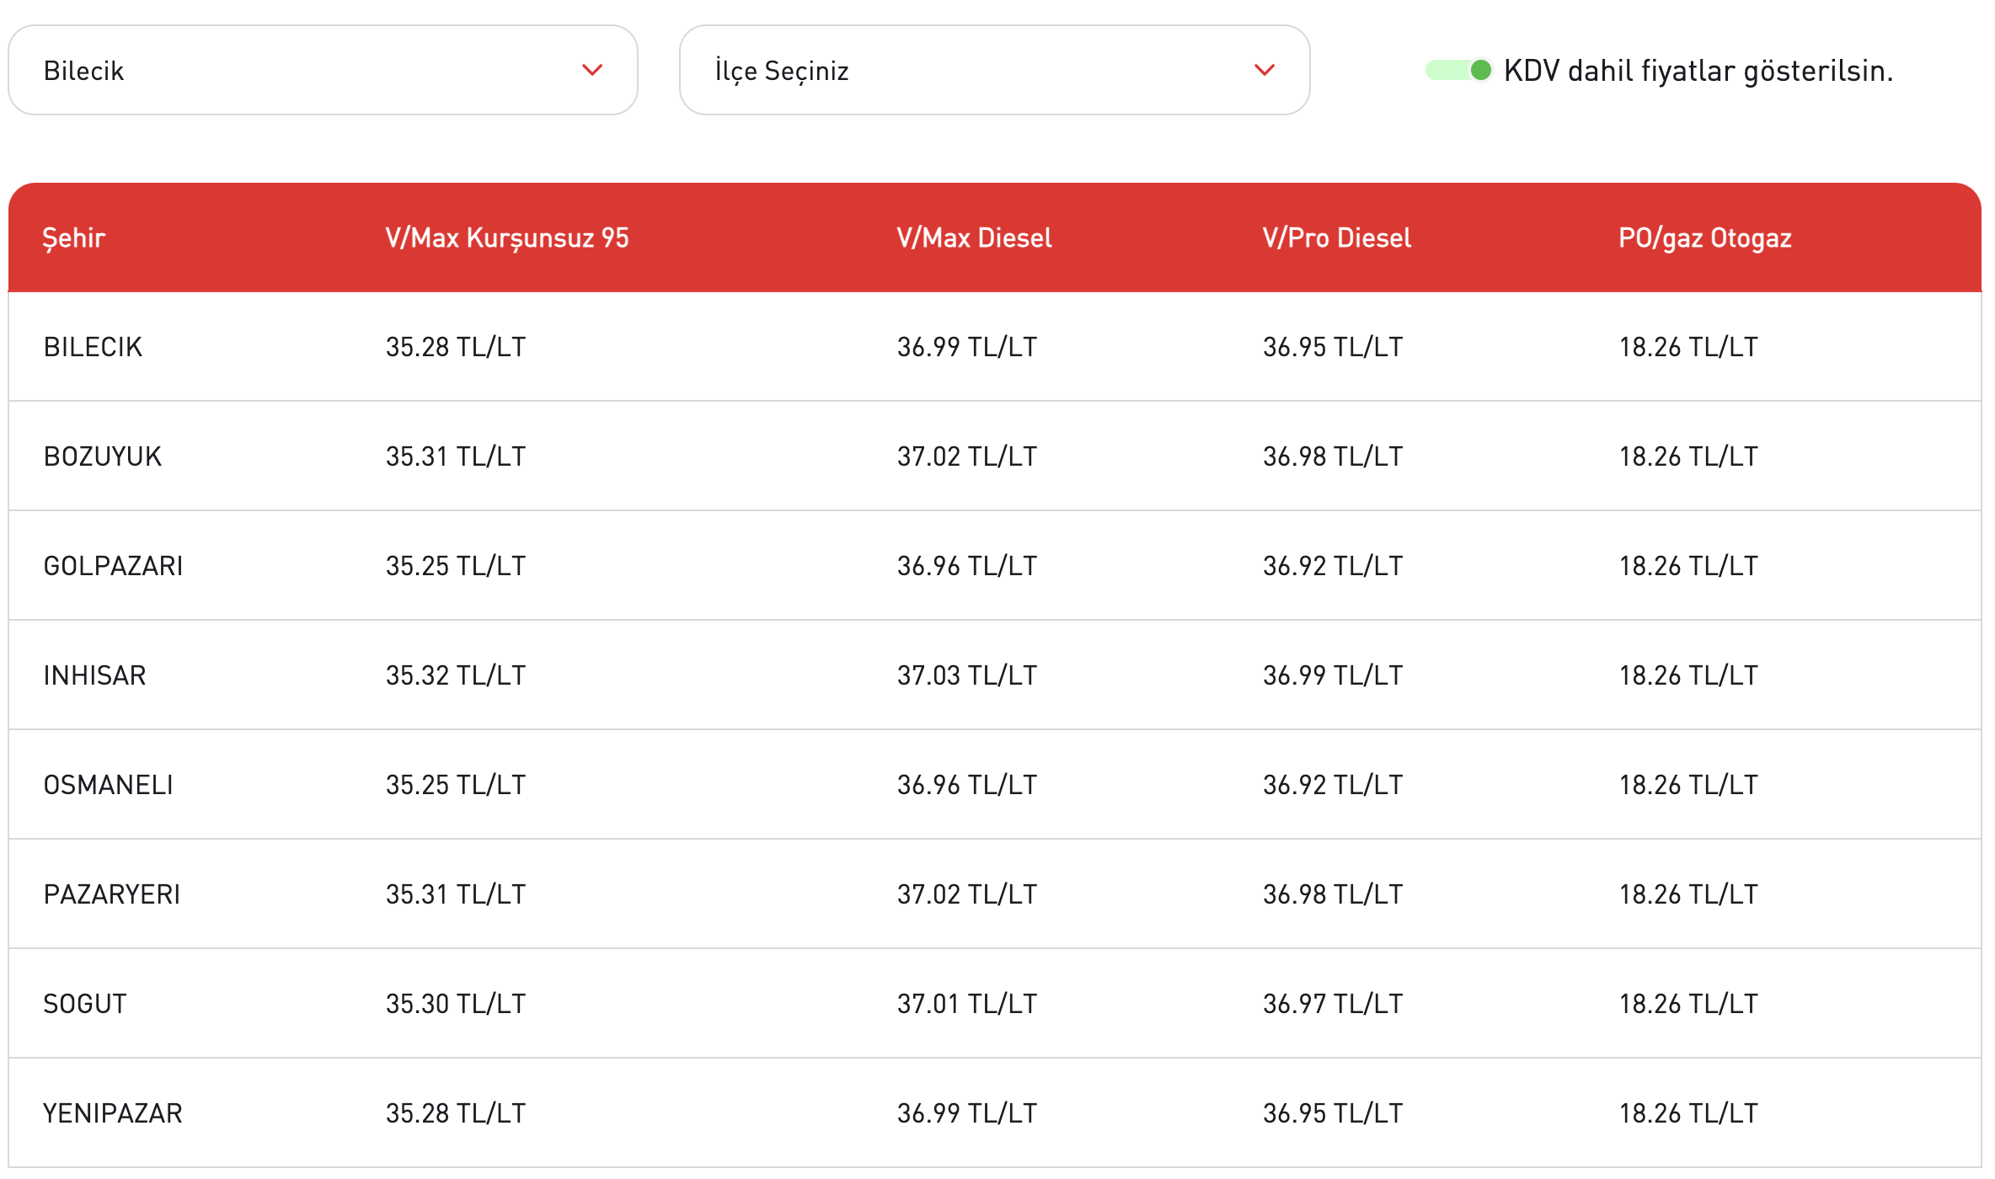Click BOZUYUK V/Pro Diesel price 36.98

pyautogui.click(x=1332, y=456)
